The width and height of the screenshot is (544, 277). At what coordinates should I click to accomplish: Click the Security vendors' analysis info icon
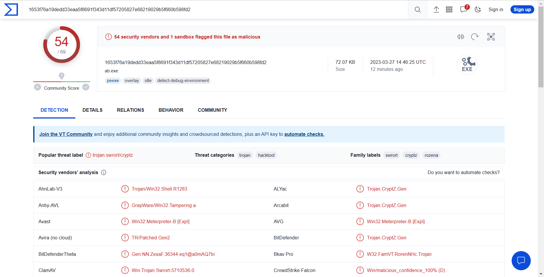click(x=104, y=173)
